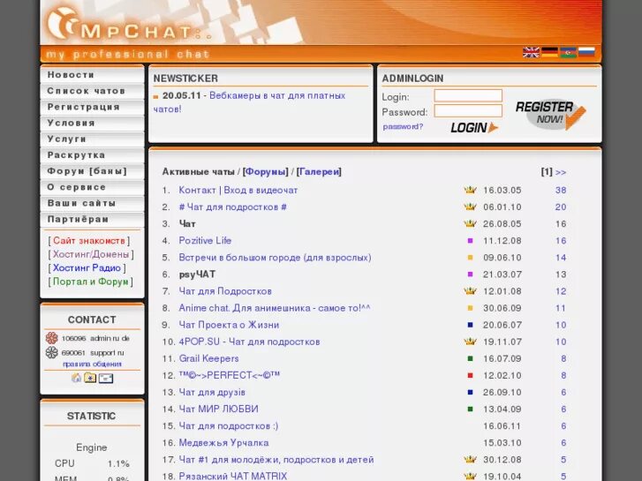Click the REGISTER NOW button
The image size is (642, 481).
[x=550, y=113]
